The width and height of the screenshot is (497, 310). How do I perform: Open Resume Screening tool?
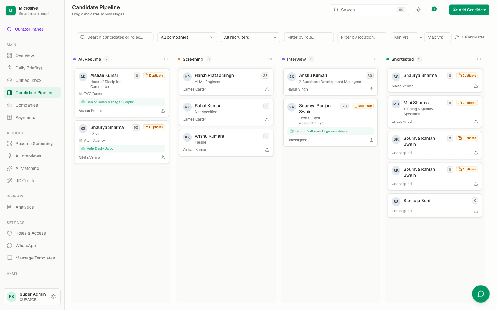32,144
